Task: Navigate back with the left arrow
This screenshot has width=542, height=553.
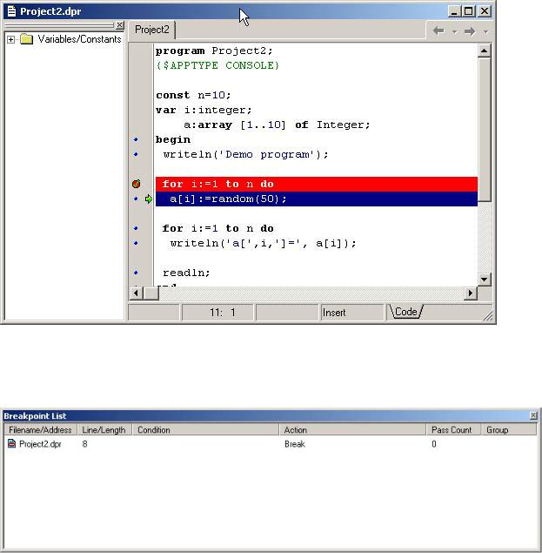Action: tap(438, 31)
